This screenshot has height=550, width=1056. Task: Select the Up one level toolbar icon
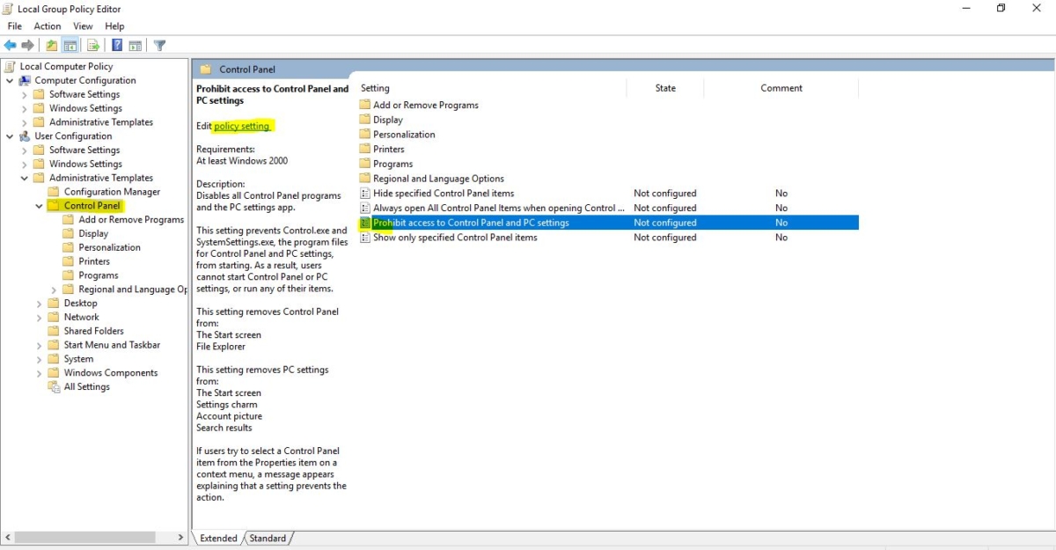(x=50, y=45)
